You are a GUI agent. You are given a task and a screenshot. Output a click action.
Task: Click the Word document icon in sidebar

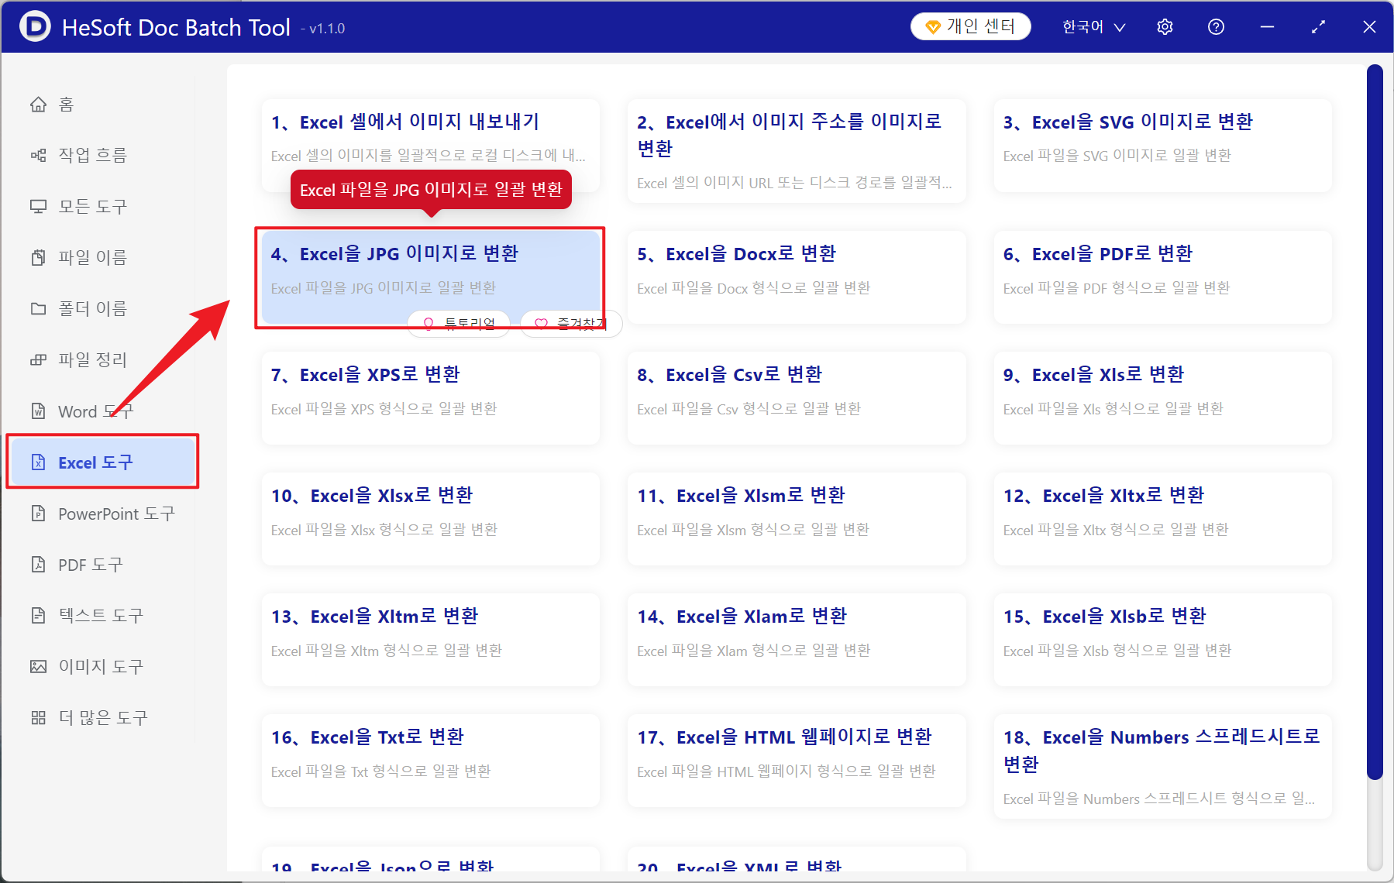38,411
